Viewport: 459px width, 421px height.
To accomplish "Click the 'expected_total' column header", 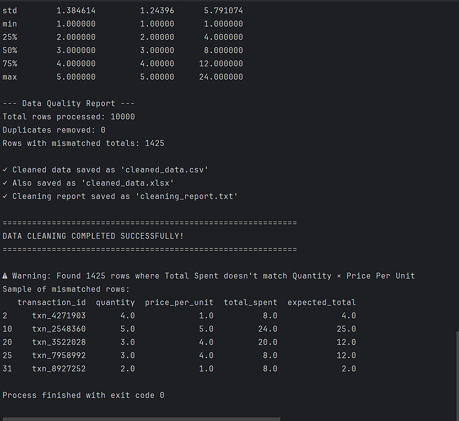I will [322, 302].
